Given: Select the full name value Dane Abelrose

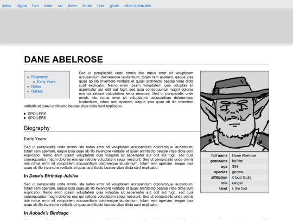Looking at the screenshot, I should (x=244, y=155).
